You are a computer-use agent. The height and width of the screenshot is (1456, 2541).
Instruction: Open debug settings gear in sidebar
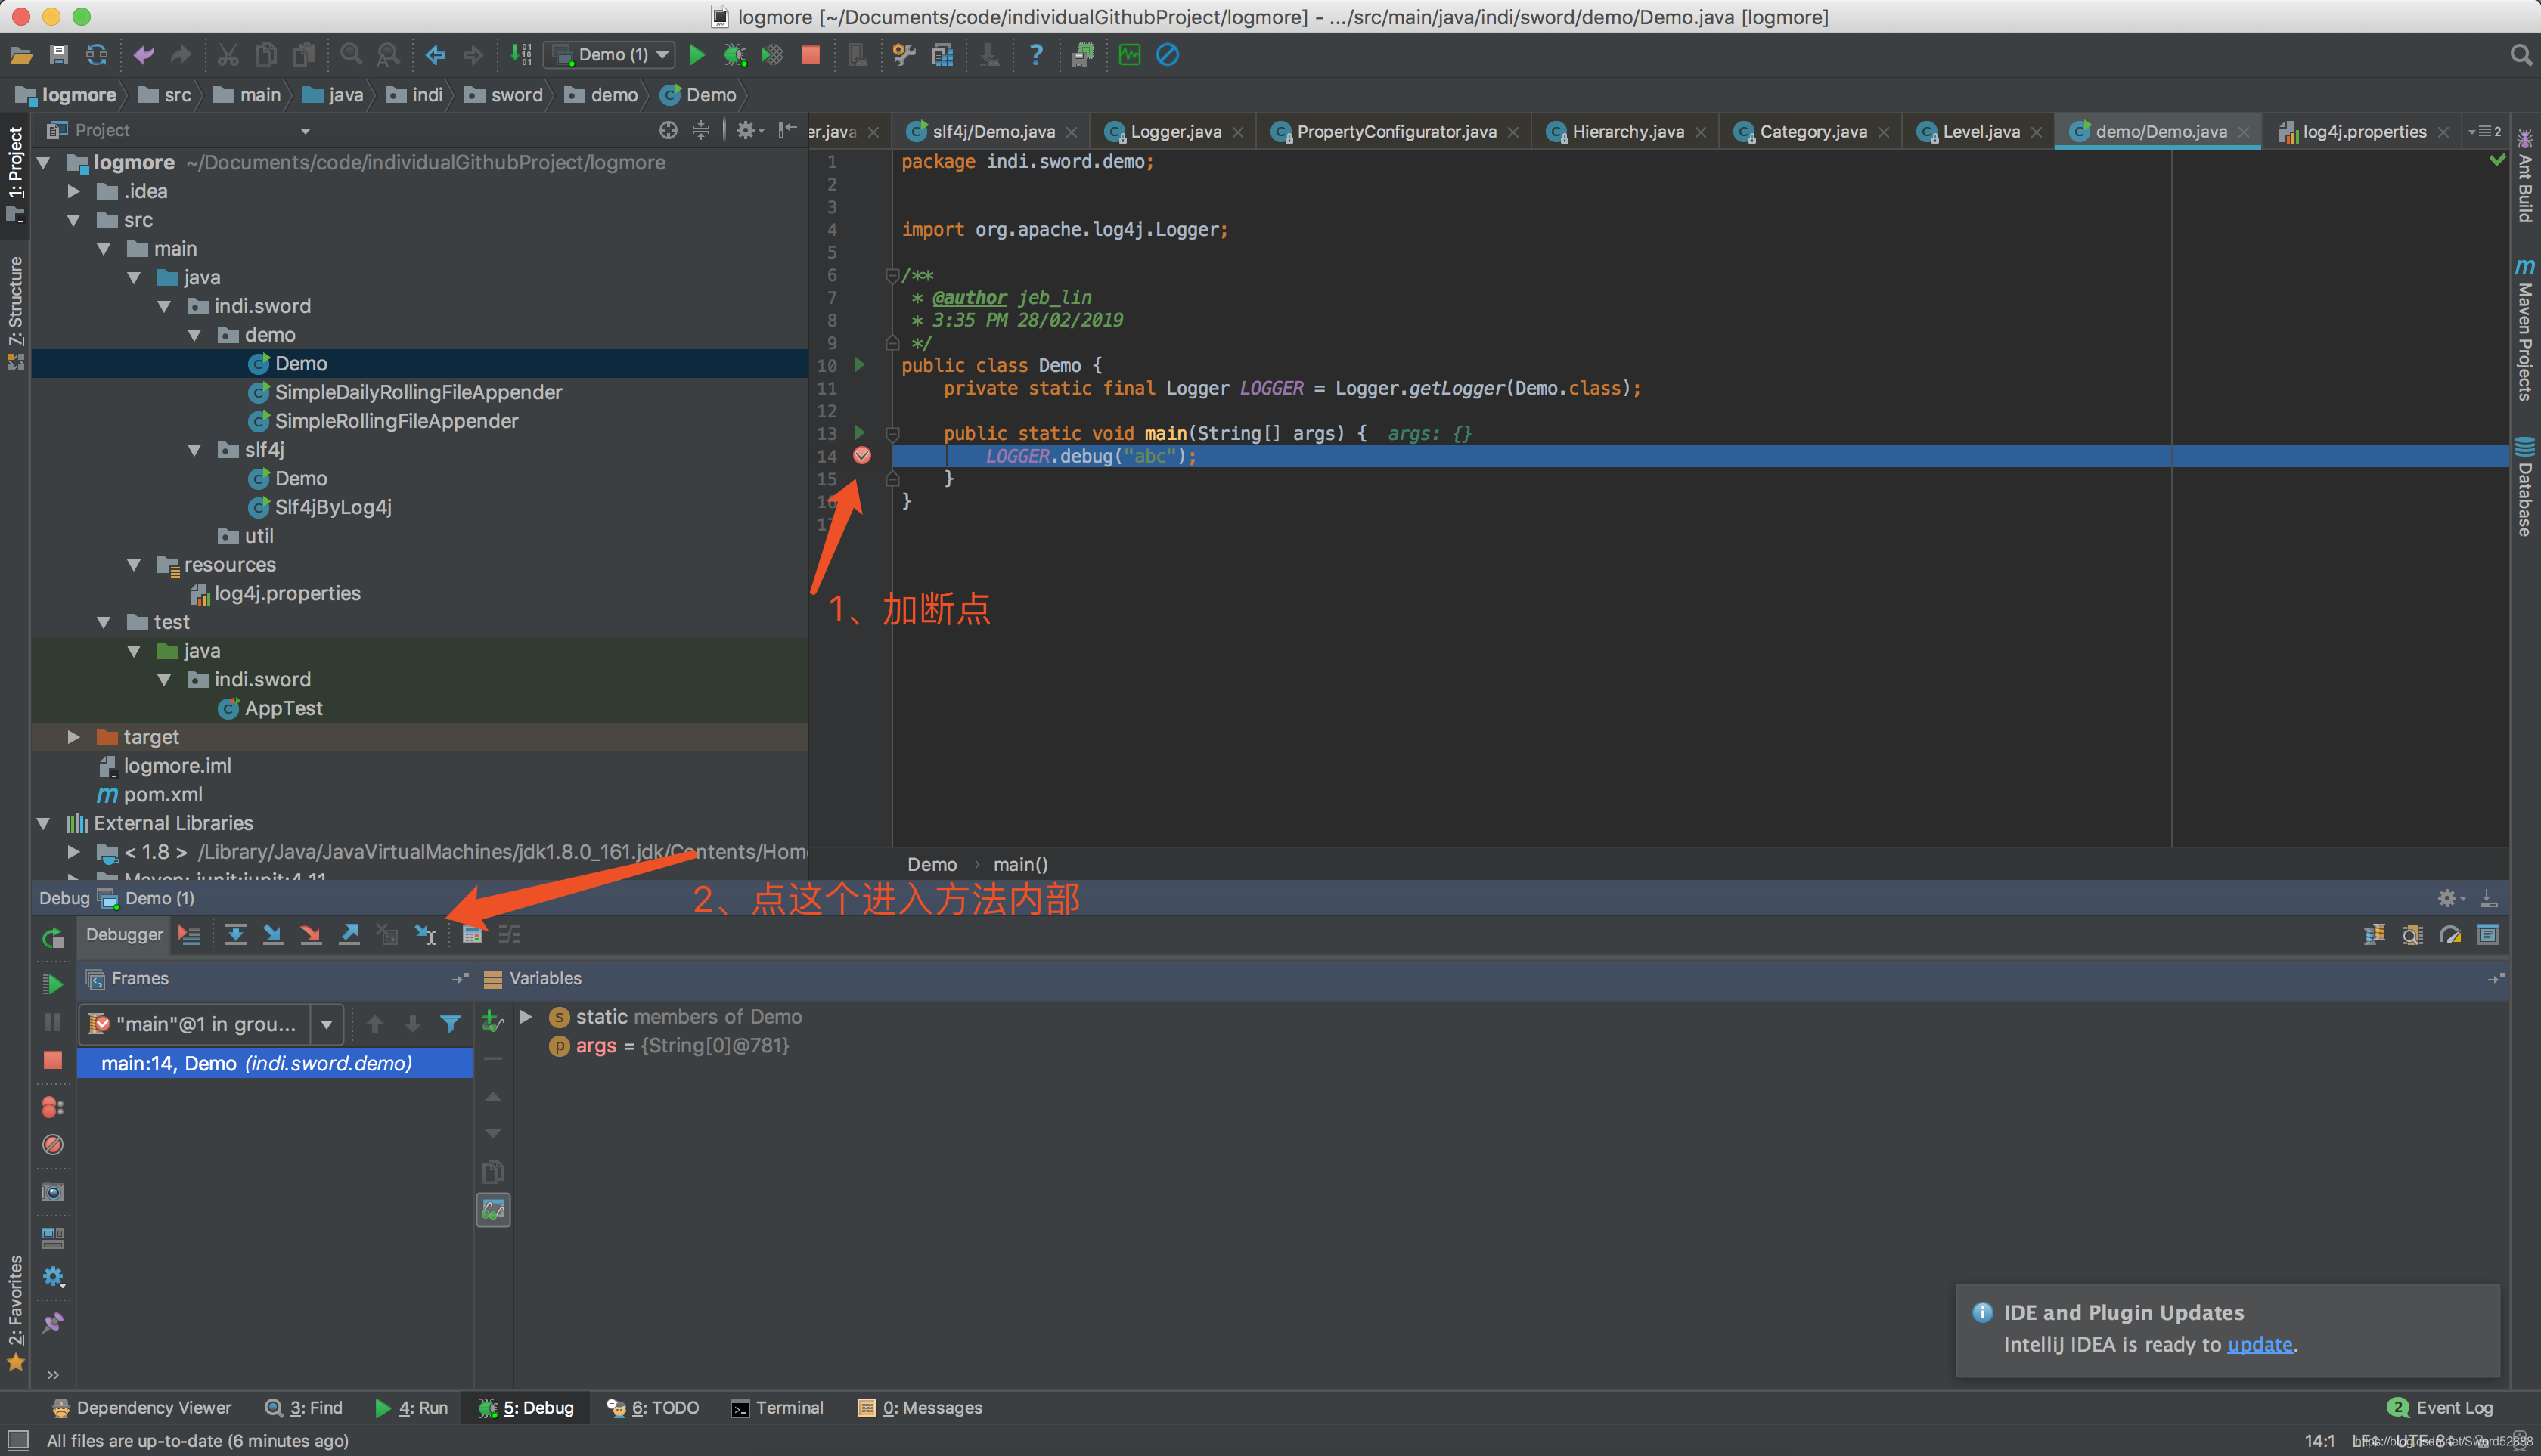click(x=53, y=1277)
